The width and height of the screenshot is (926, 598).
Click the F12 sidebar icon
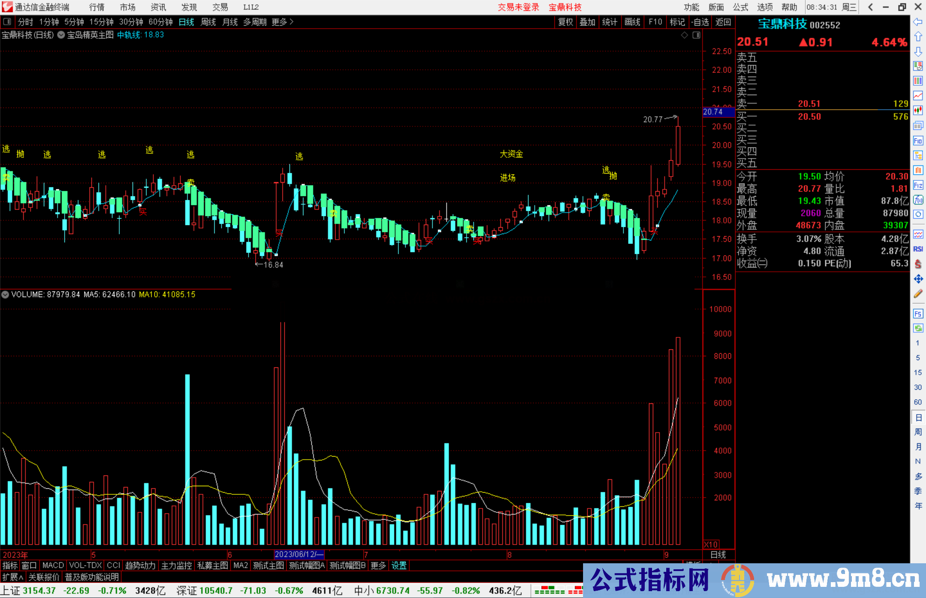pos(918,185)
